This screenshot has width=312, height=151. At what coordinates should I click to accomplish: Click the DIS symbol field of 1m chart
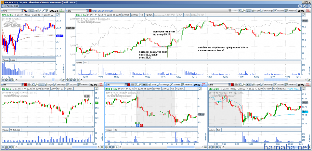(77, 11)
